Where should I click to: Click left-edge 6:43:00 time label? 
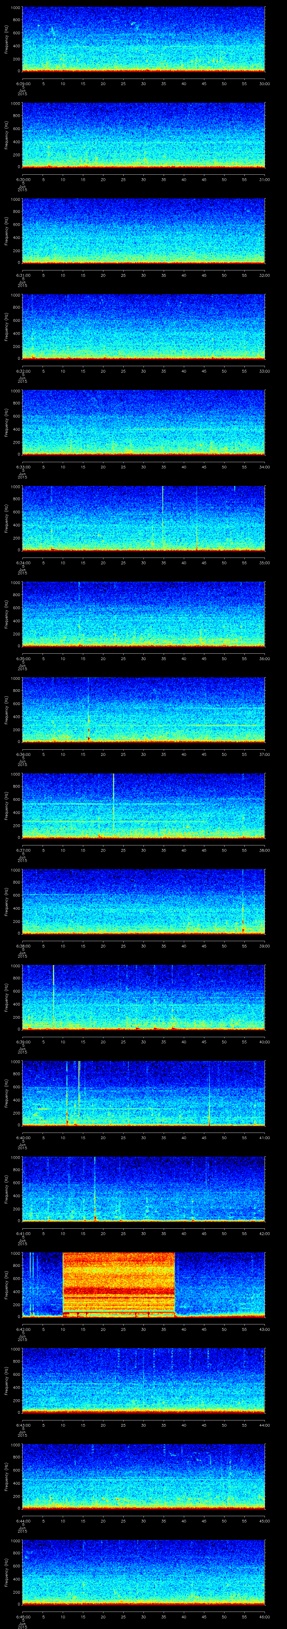pyautogui.click(x=23, y=1425)
